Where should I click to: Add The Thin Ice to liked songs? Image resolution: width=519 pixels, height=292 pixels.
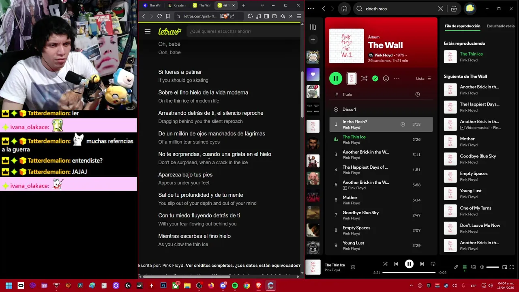(353, 267)
